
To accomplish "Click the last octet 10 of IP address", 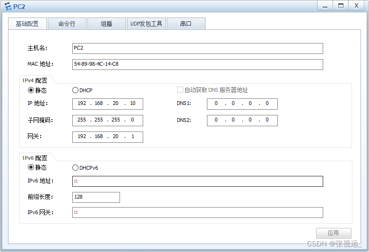I will point(133,104).
